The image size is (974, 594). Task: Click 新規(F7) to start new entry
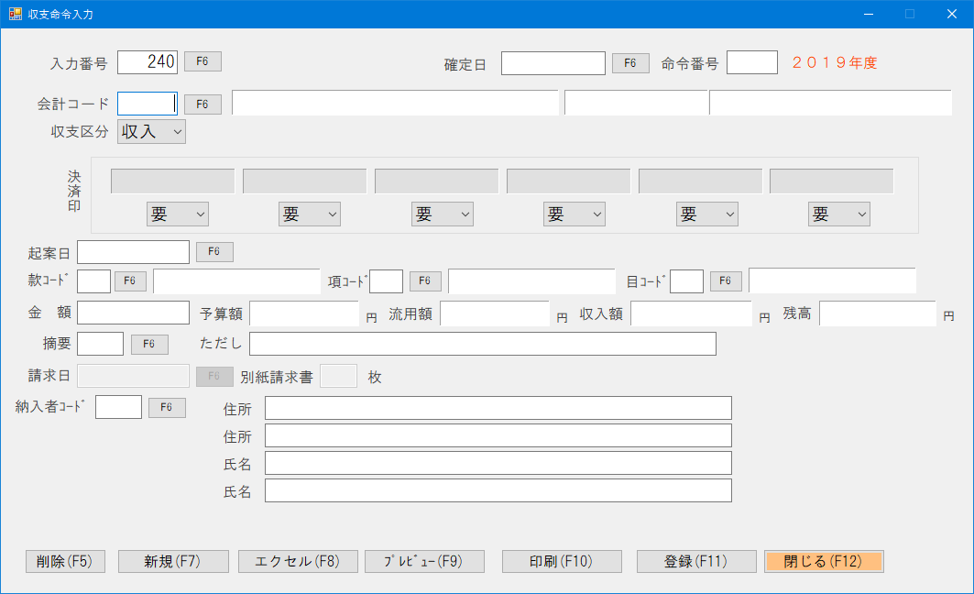click(173, 561)
